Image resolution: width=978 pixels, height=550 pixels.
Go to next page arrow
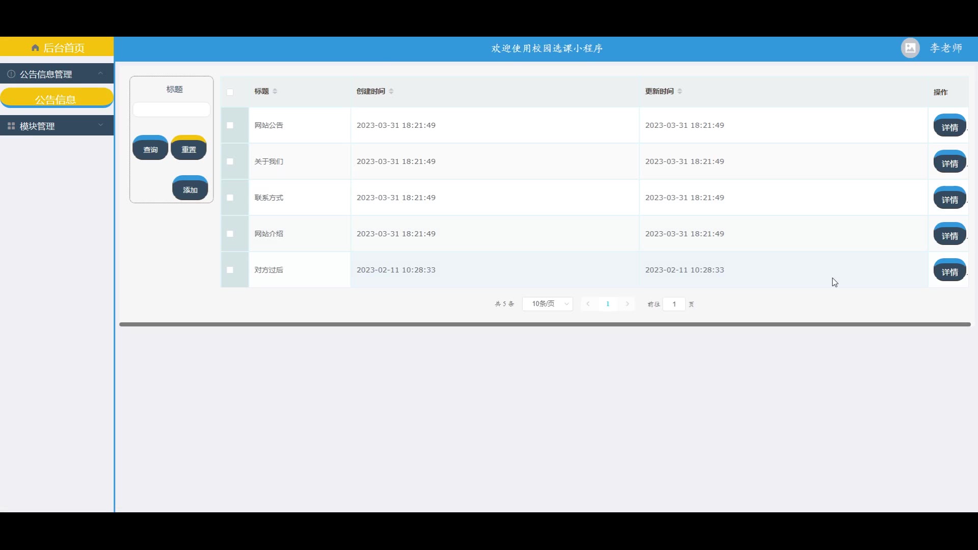tap(628, 304)
